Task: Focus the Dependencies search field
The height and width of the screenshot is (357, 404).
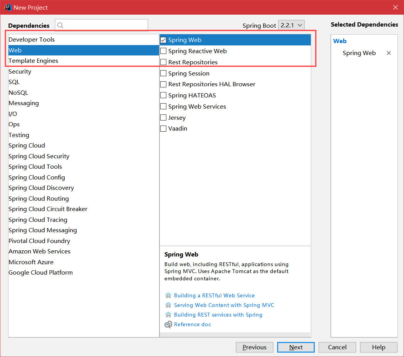Action: [102, 25]
